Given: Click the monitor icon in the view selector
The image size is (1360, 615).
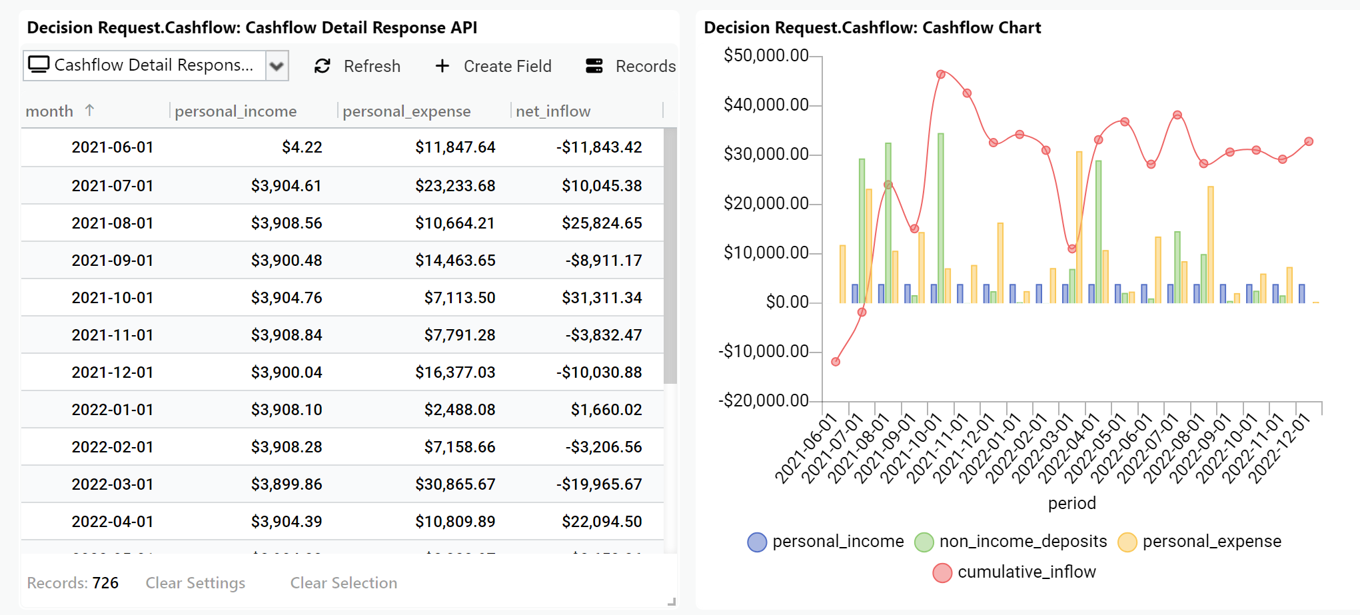Looking at the screenshot, I should pos(39,64).
